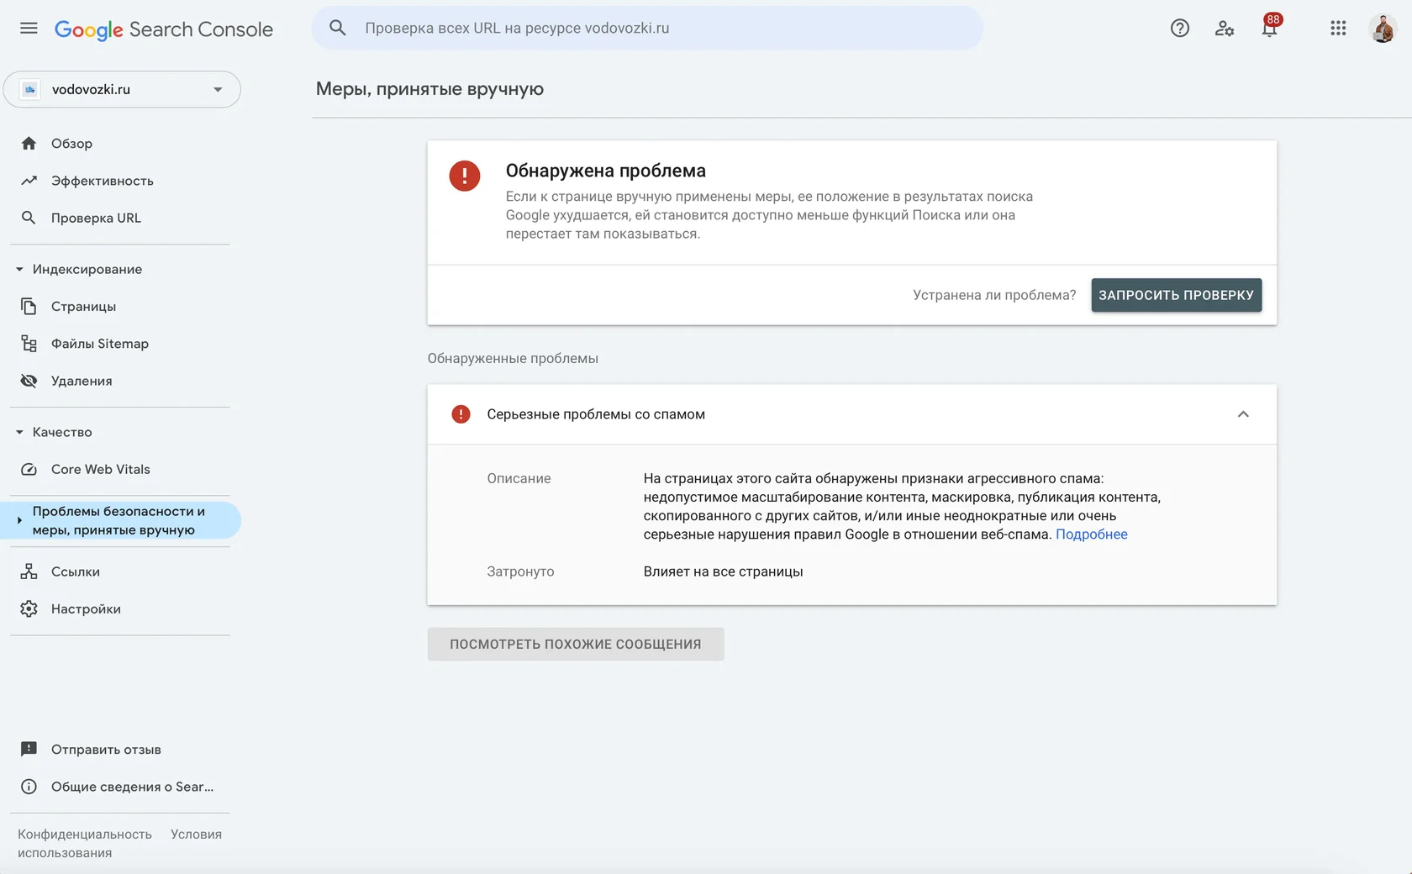
Task: Open the vodovozki.ru property dropdown
Action: coord(217,89)
